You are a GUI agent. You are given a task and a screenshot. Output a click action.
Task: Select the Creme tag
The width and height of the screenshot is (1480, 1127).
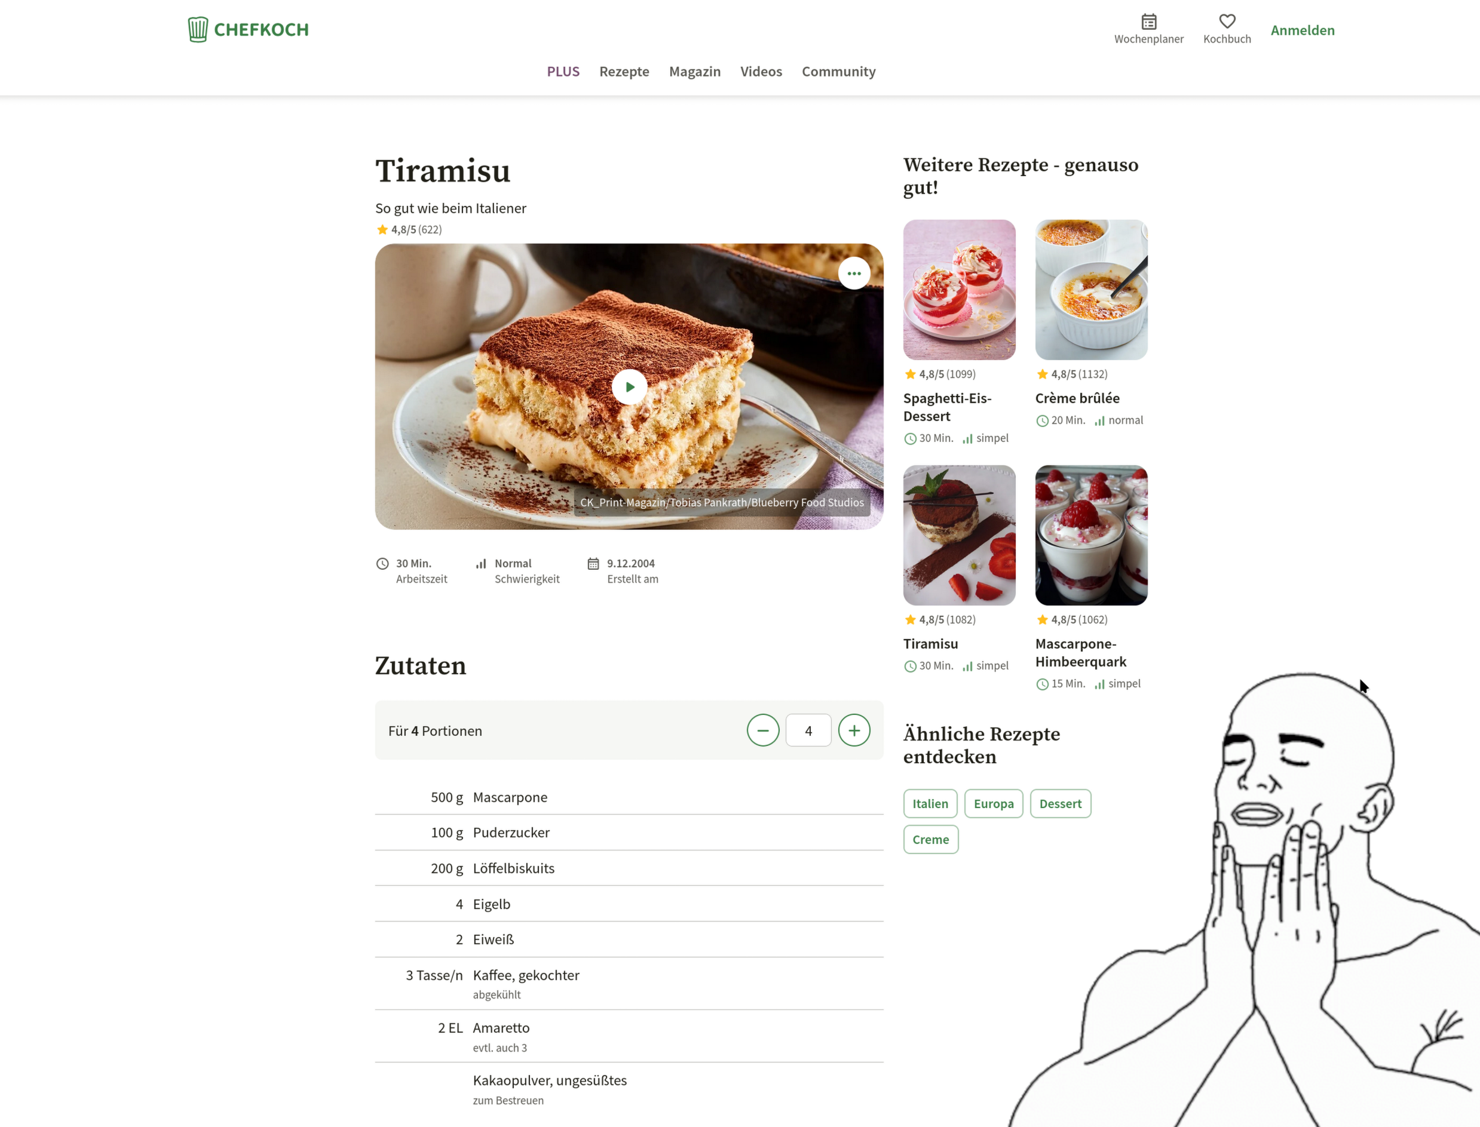[x=930, y=839]
